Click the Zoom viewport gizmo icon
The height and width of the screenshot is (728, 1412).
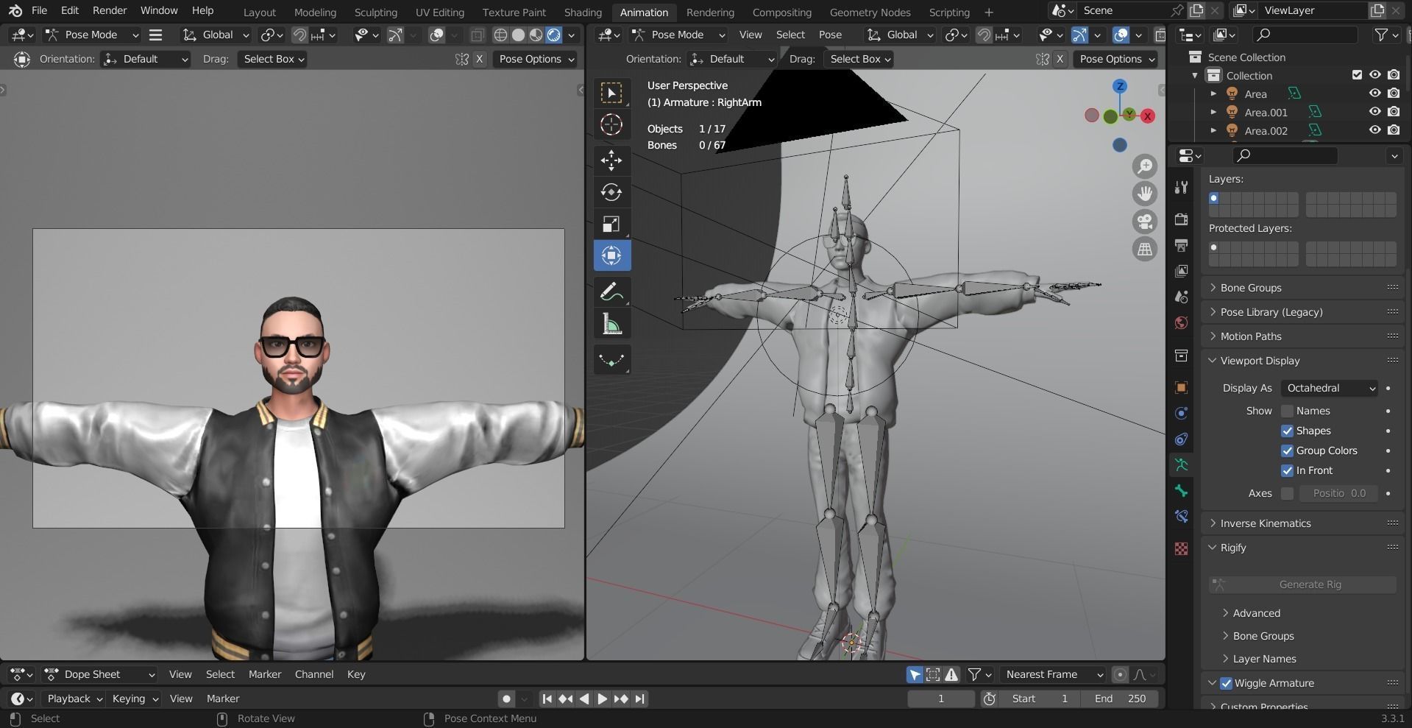[x=1144, y=166]
